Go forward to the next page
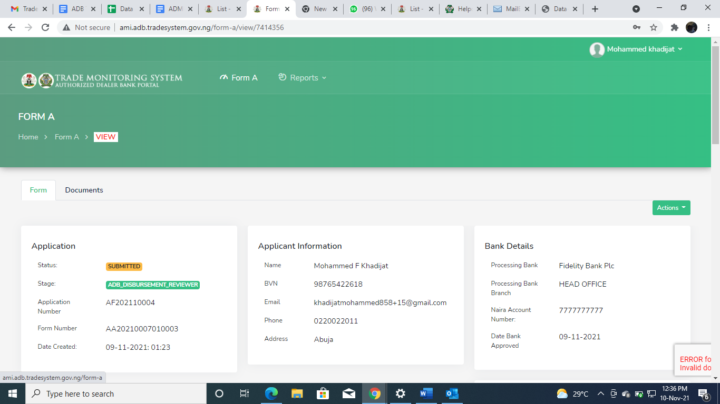This screenshot has width=720, height=404. pyautogui.click(x=28, y=27)
